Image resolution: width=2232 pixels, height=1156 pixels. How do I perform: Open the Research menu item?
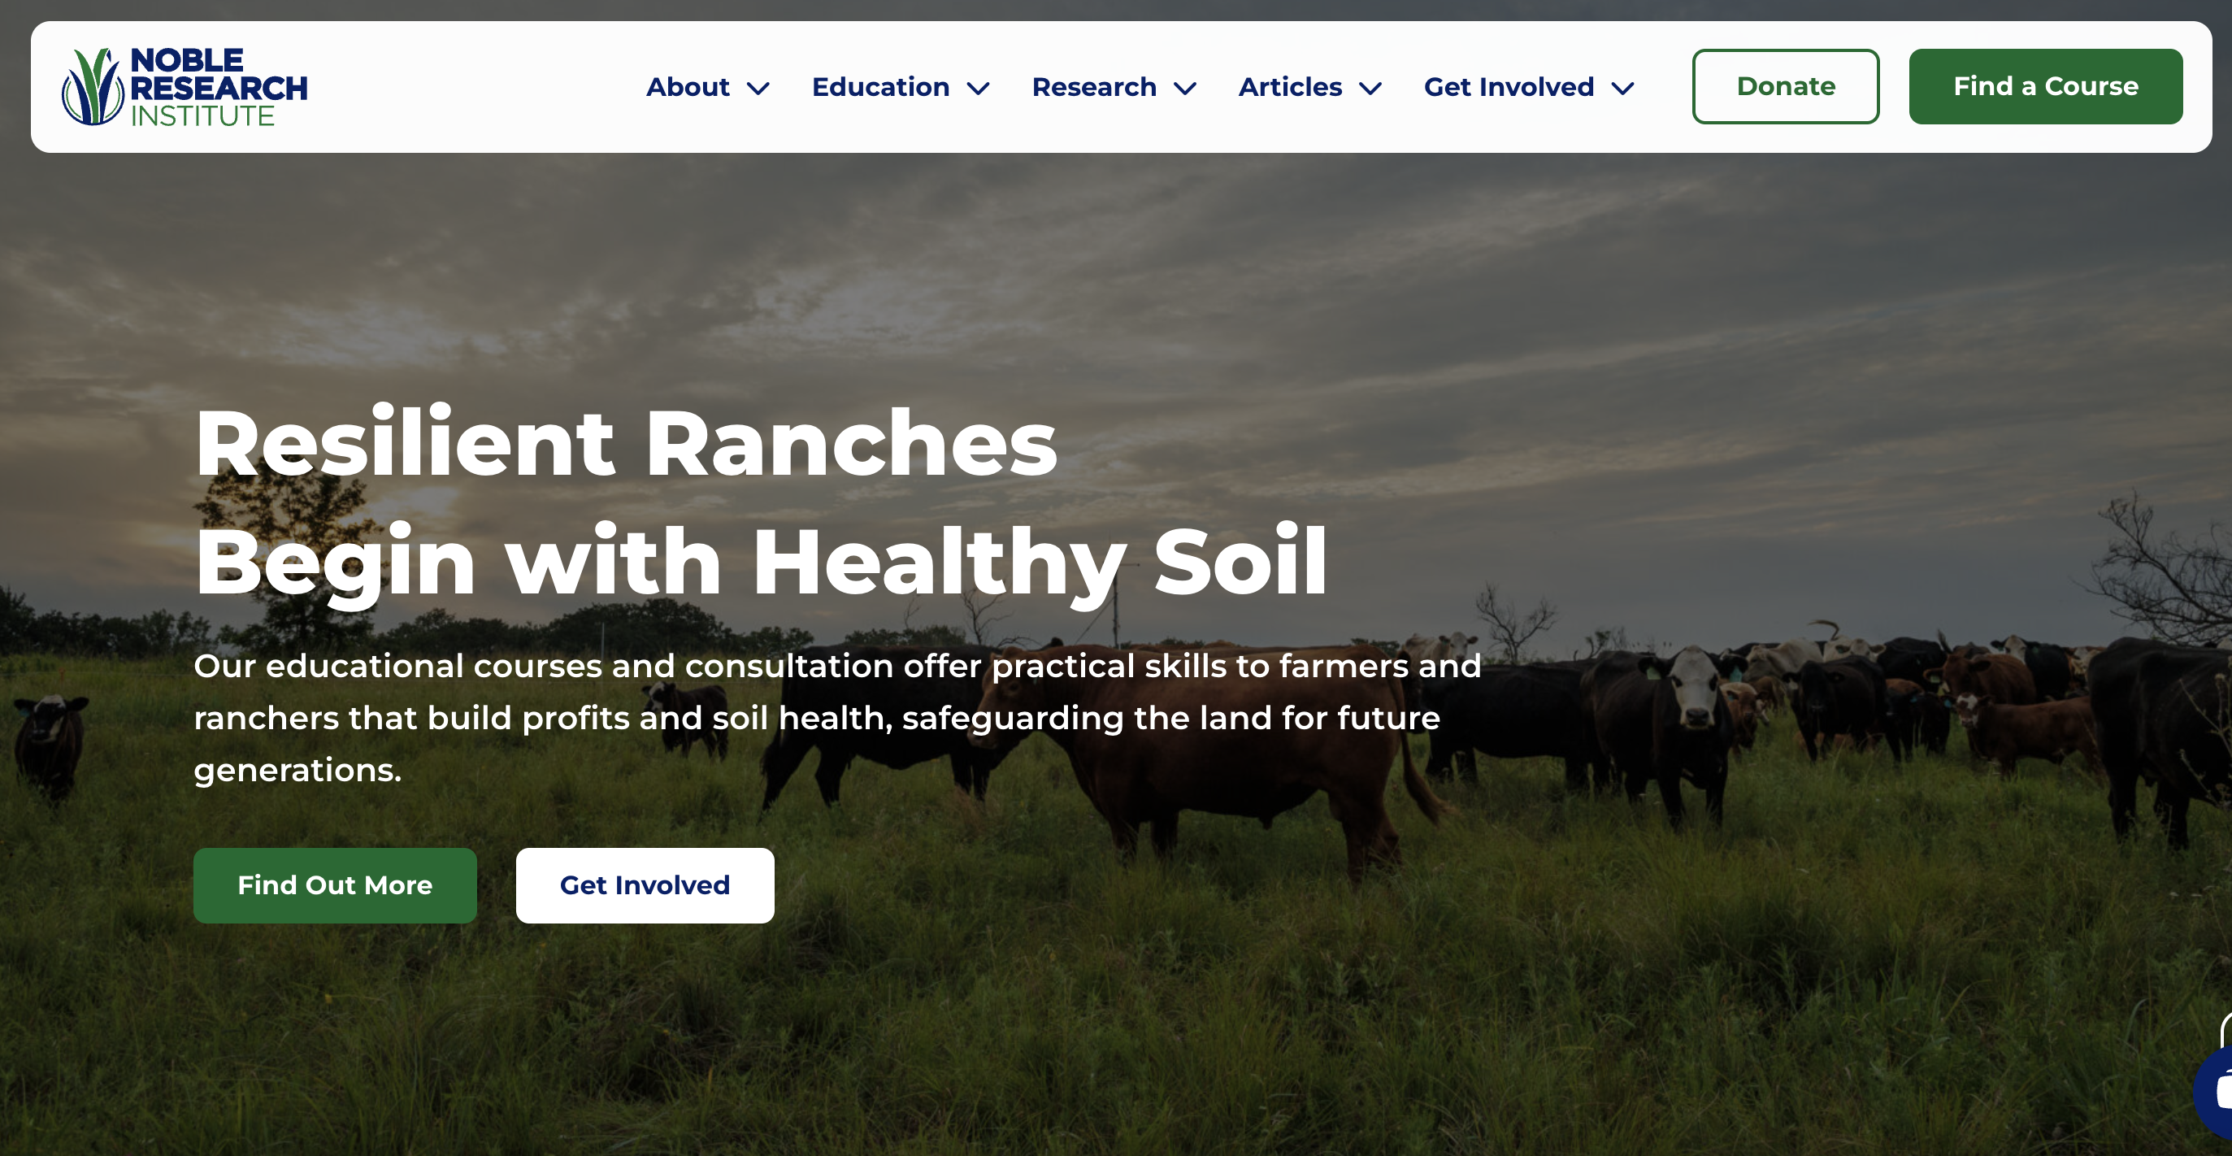pyautogui.click(x=1094, y=87)
